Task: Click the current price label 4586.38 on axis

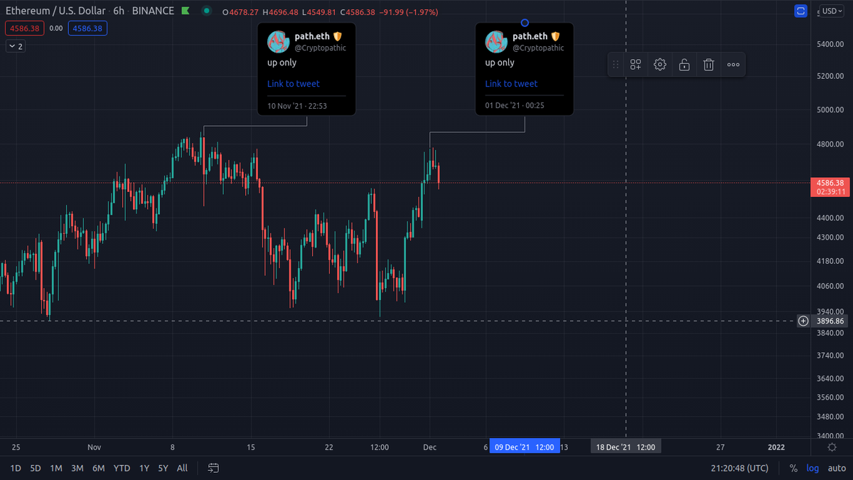Action: (x=830, y=183)
